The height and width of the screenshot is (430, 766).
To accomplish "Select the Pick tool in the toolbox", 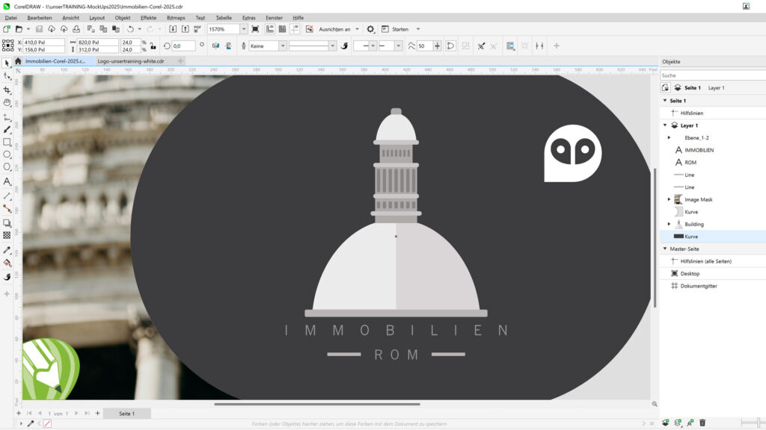I will coord(7,63).
